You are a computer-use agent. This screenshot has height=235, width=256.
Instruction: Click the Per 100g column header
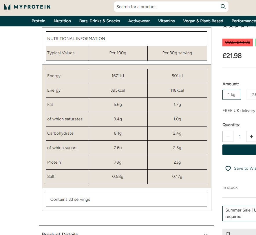[118, 53]
